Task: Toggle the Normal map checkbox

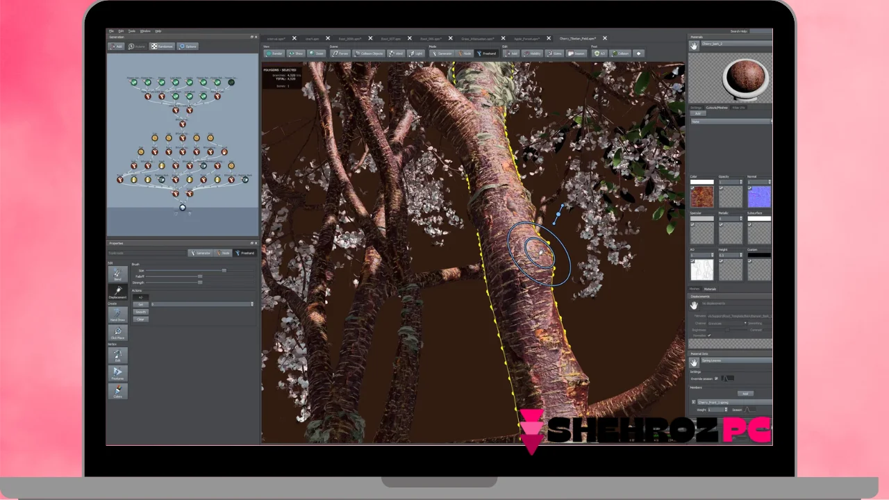Action: coord(749,188)
